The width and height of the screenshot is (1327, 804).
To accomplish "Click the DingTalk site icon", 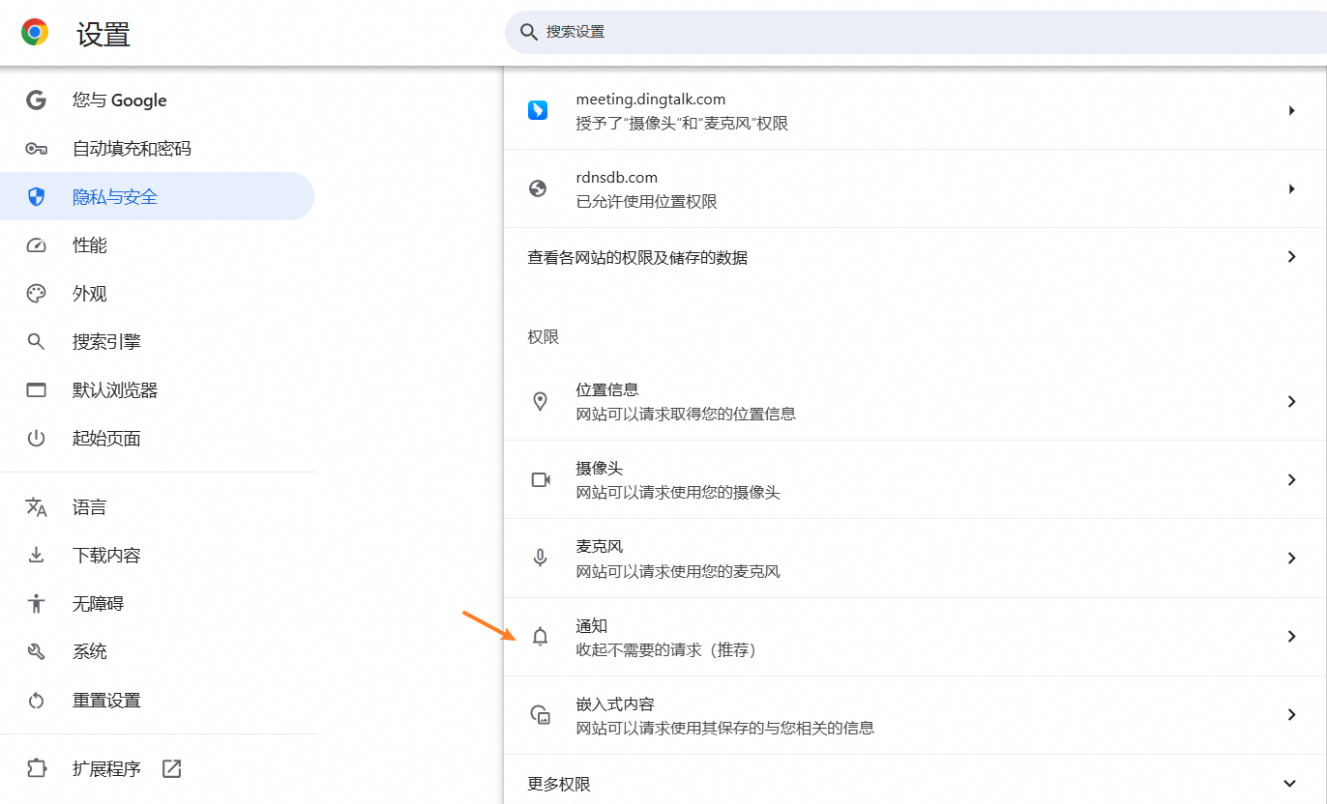I will coord(538,110).
